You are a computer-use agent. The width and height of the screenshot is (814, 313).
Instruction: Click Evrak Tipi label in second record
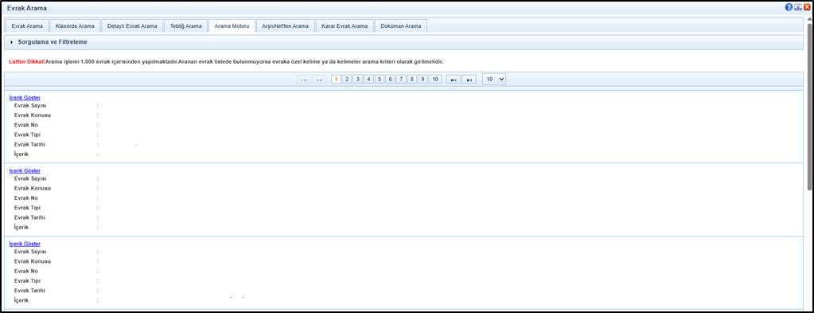(x=28, y=208)
